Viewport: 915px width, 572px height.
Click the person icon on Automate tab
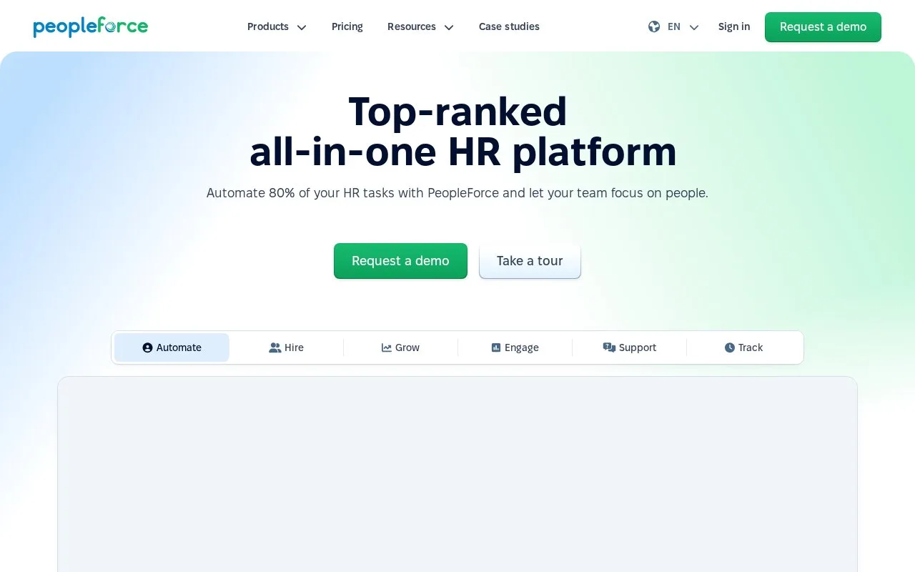point(147,347)
